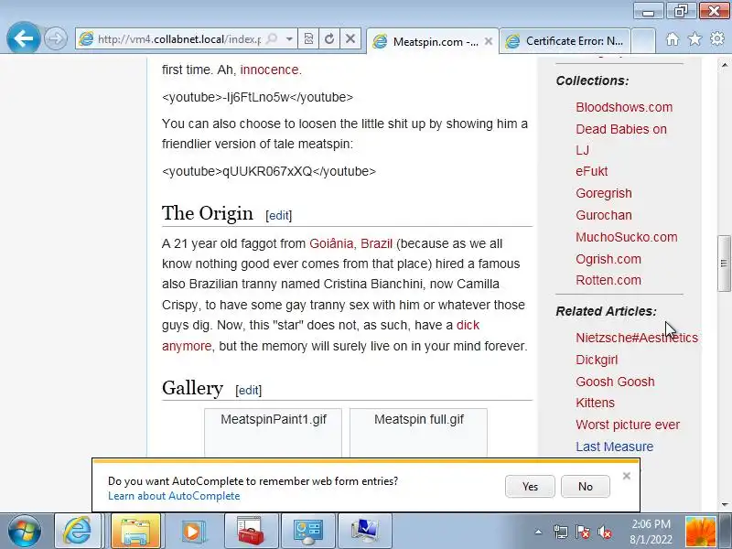Open the eFukt collection link

[x=591, y=171]
